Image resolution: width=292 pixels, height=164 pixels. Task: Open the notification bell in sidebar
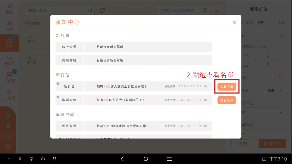(x=8, y=115)
